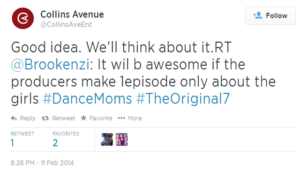
Task: Retweet this tweet via Retweet label
Action: click(64, 118)
